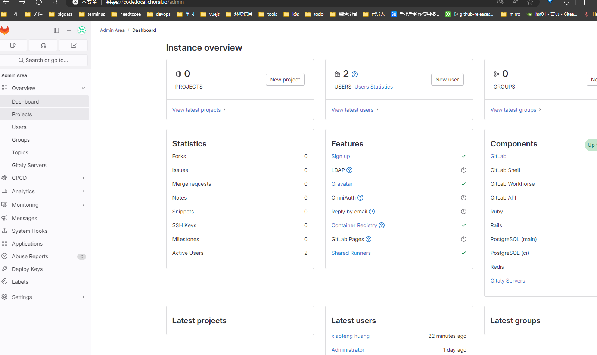Open Users in the sidebar
Viewport: 597px width, 355px height.
tap(44, 127)
